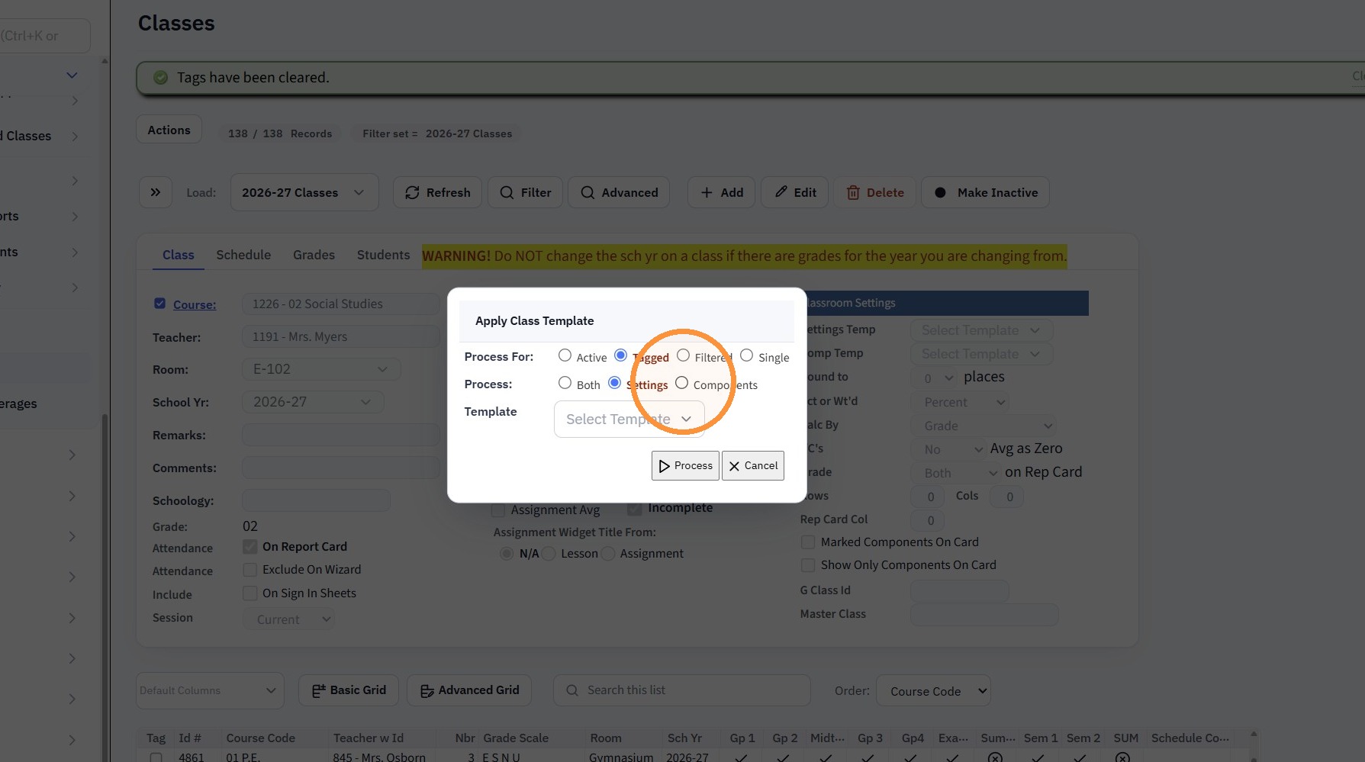Cancel the Apply Class Template dialog
Image resolution: width=1365 pixels, height=762 pixels.
click(753, 465)
